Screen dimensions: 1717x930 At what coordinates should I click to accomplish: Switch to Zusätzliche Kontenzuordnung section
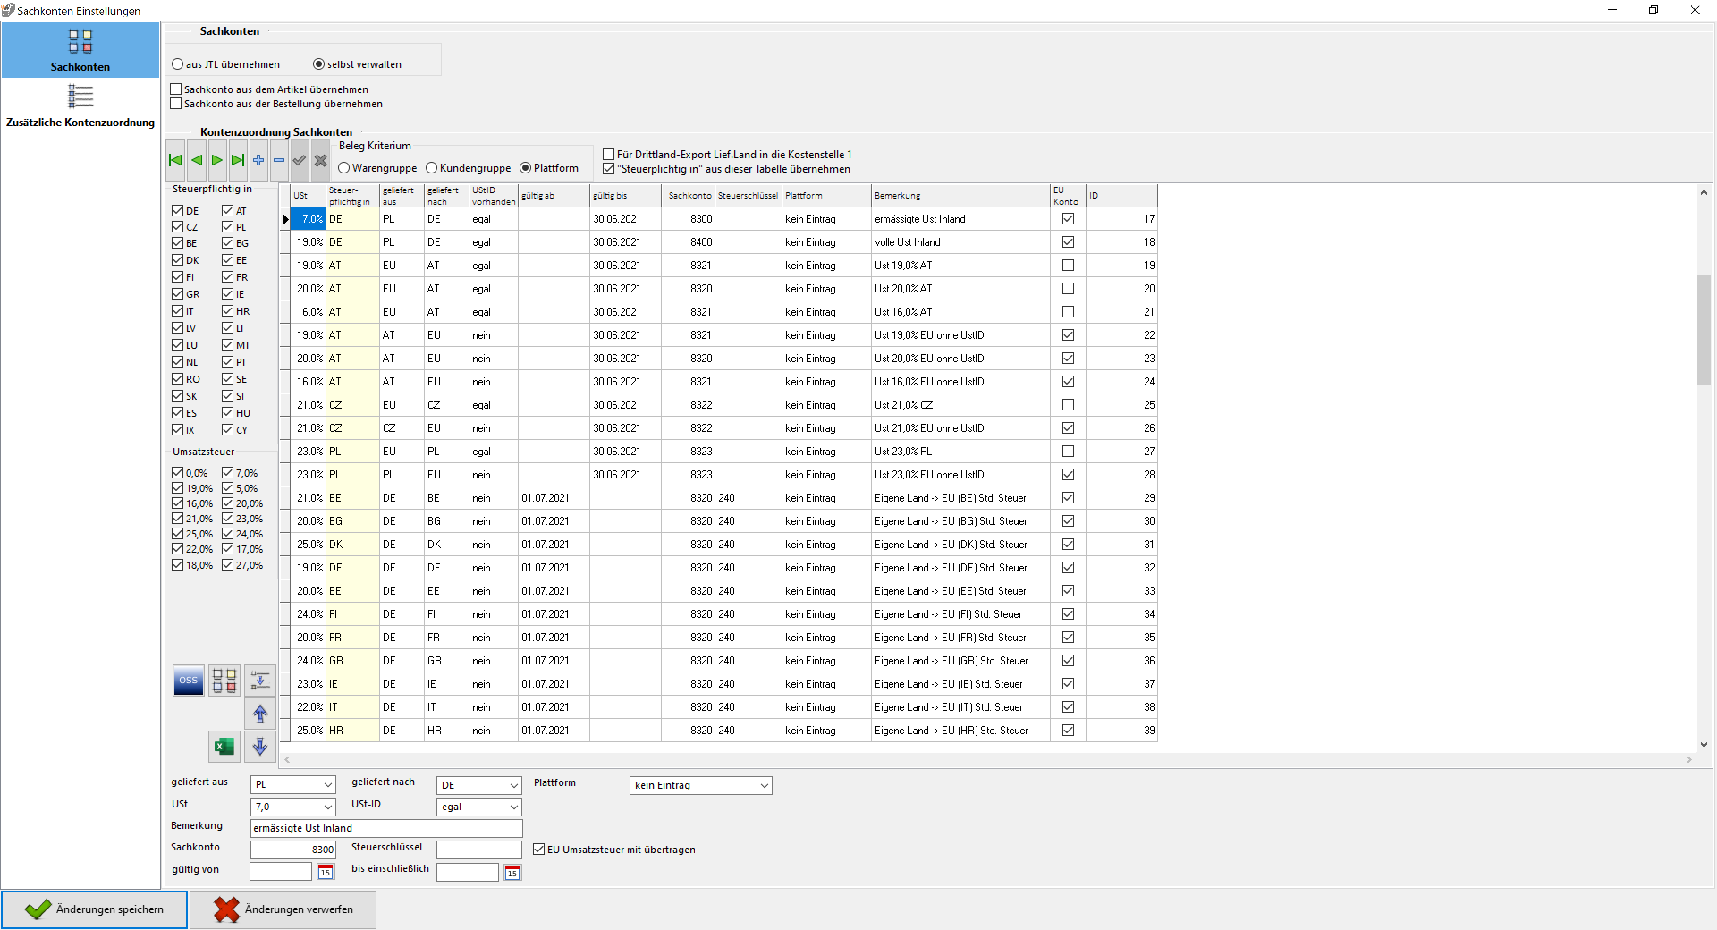coord(80,107)
